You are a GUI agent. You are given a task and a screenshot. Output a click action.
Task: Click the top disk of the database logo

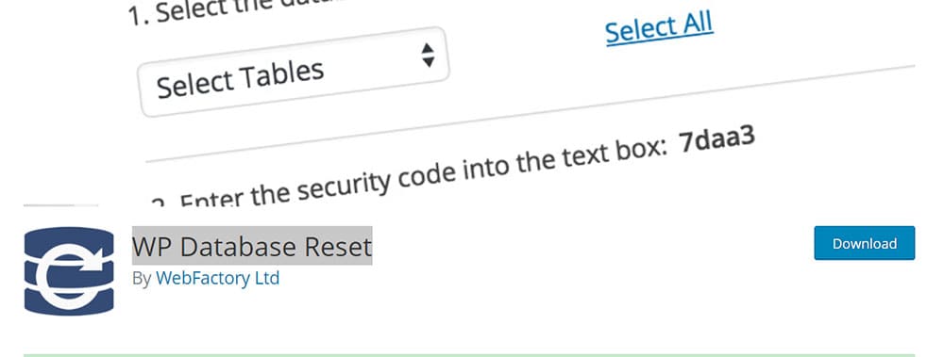69,239
